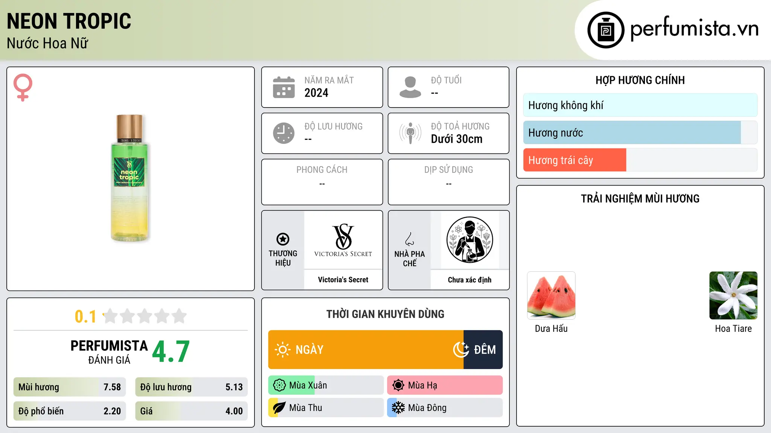Click the Độ phổ biến 2.20 score bar
This screenshot has height=433, width=771.
click(70, 411)
